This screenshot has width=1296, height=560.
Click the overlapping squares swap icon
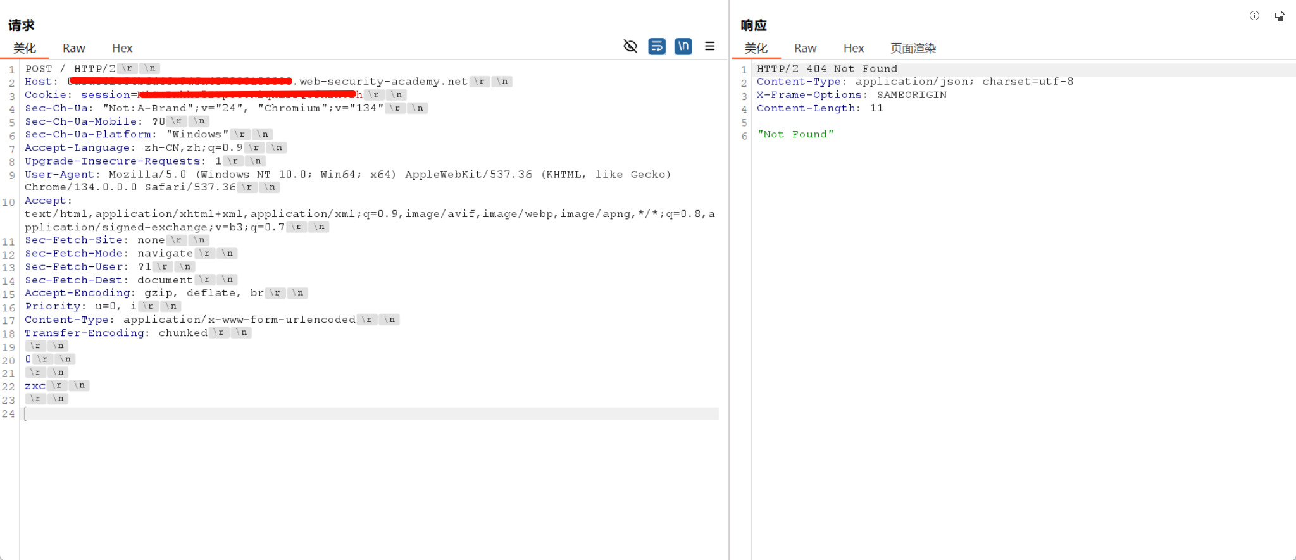point(1280,16)
